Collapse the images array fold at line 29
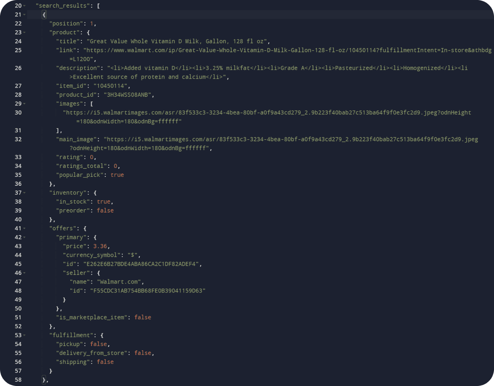Image resolution: width=494 pixels, height=386 pixels. [x=25, y=104]
